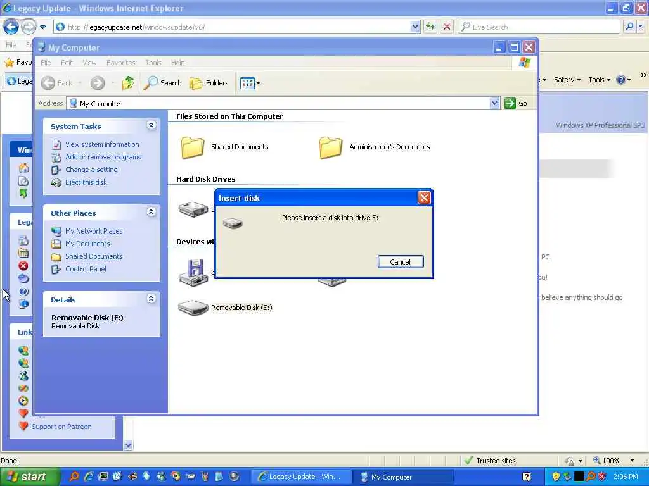This screenshot has width=649, height=486.
Task: Click the Go button next to address bar
Action: tap(516, 103)
